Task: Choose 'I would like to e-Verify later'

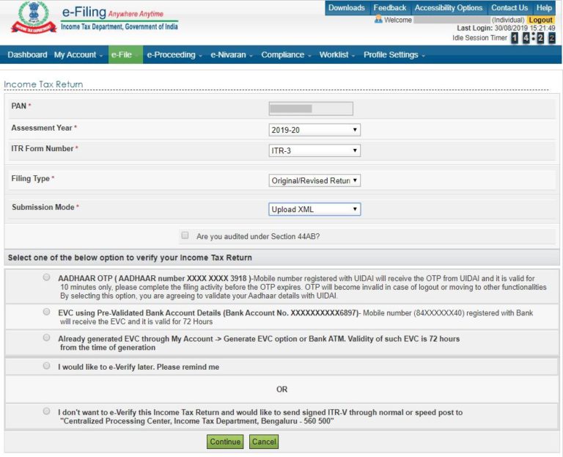Action: point(47,366)
